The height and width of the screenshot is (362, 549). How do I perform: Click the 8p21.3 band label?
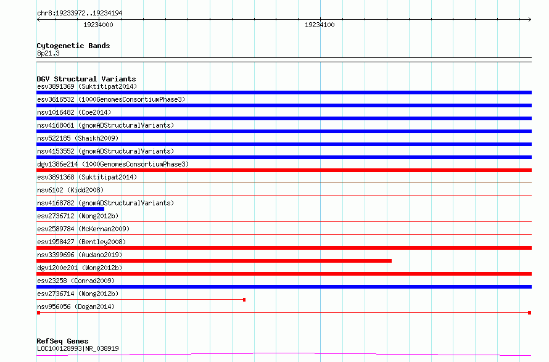pyautogui.click(x=48, y=53)
